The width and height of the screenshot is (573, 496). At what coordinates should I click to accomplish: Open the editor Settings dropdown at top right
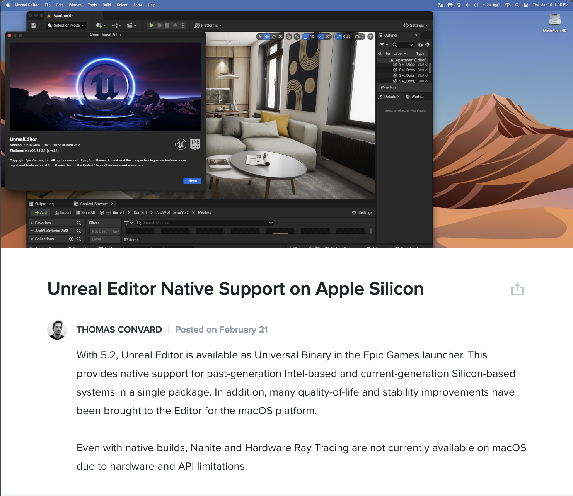click(x=416, y=25)
